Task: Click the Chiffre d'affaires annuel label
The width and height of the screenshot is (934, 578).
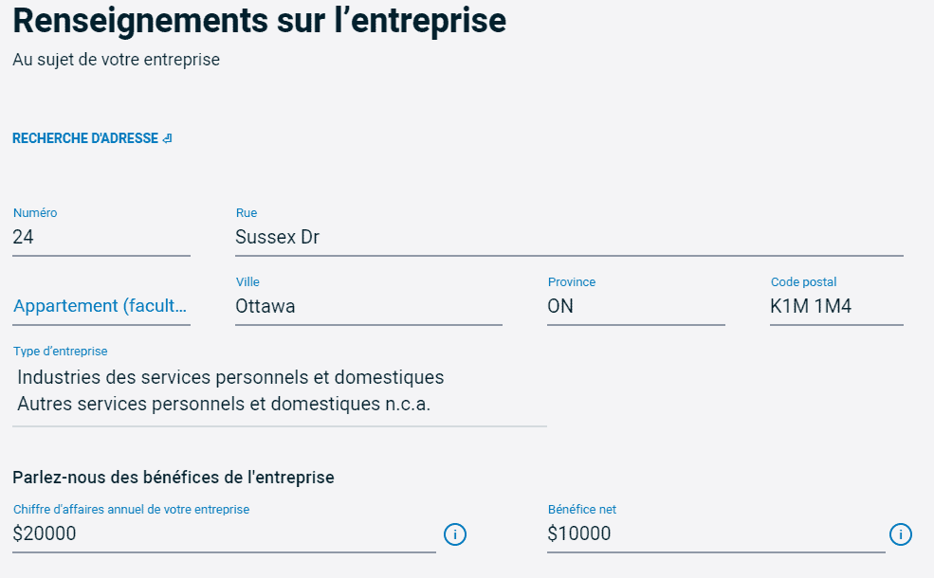Action: (131, 509)
